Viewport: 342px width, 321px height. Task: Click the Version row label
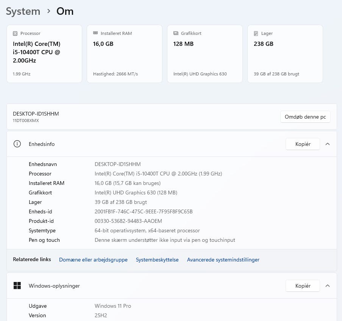(37, 315)
